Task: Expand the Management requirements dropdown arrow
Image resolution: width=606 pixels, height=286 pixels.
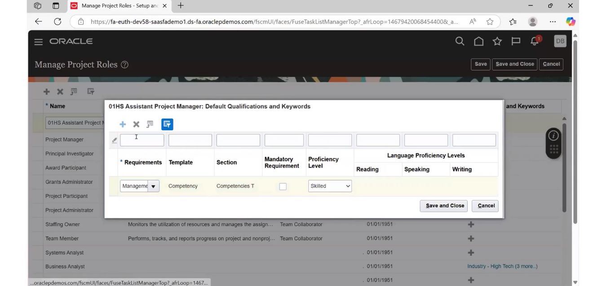Action: pos(153,185)
